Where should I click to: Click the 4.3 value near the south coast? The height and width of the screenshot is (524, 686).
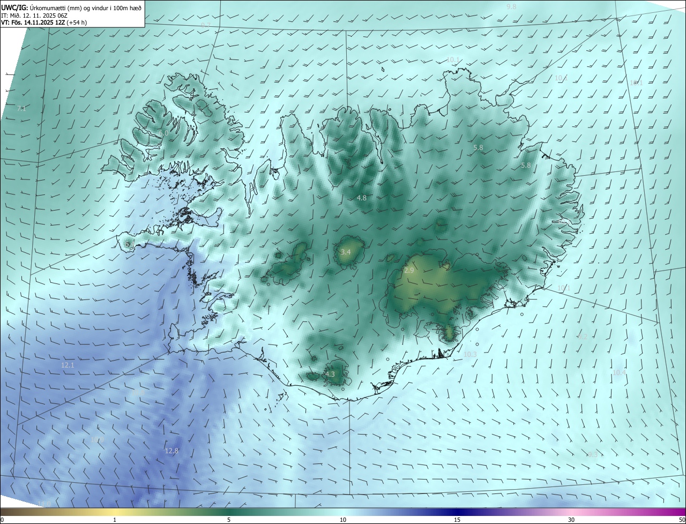[330, 374]
